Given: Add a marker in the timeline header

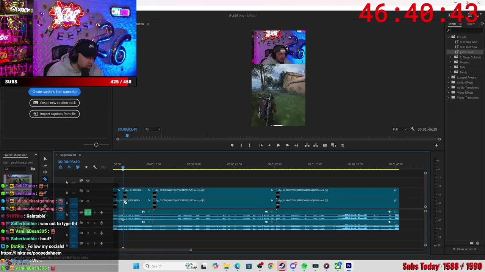Looking at the screenshot, I should coord(86,167).
